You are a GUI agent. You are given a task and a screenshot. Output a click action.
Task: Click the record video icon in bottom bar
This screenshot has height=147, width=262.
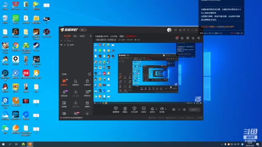coord(174,109)
